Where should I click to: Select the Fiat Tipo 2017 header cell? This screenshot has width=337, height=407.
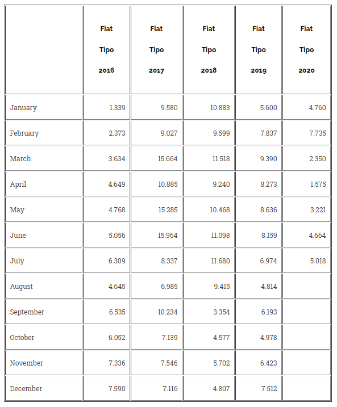coord(156,50)
